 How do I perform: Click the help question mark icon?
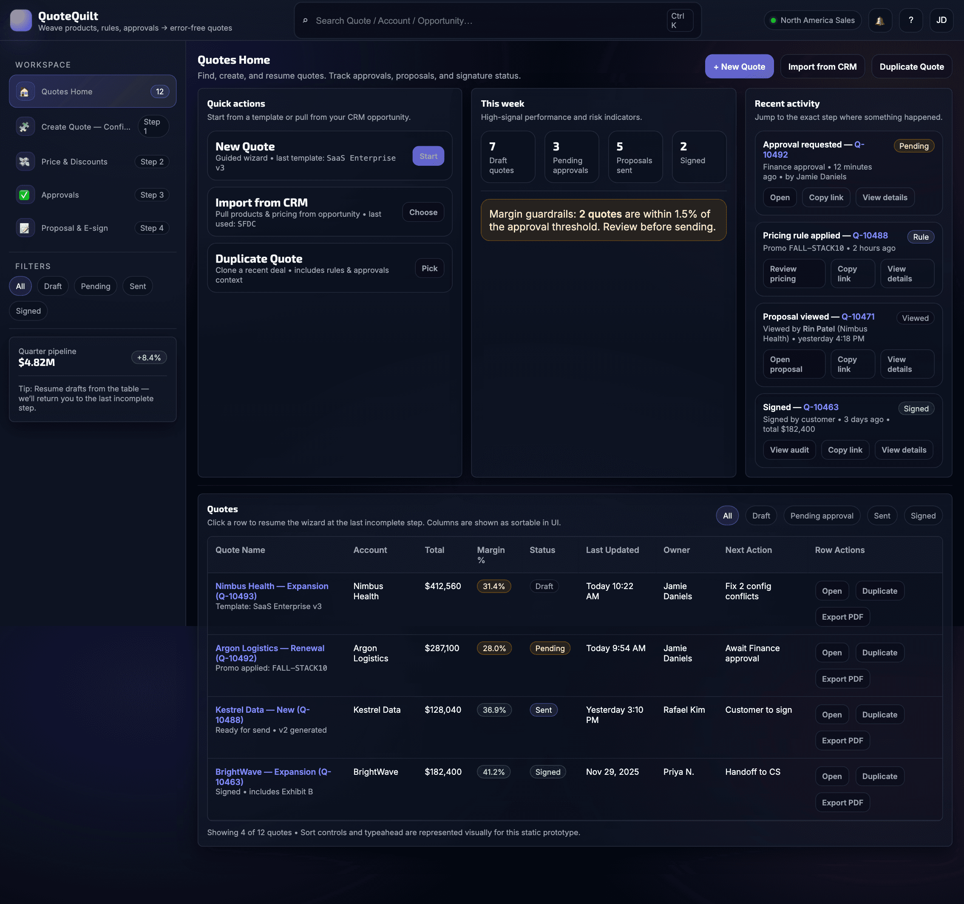(x=911, y=20)
